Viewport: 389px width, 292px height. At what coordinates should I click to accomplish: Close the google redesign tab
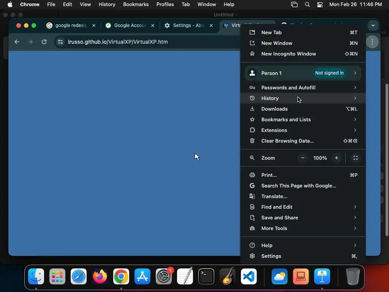tap(94, 25)
